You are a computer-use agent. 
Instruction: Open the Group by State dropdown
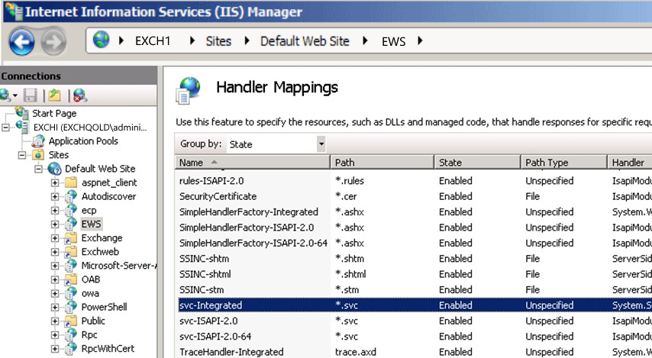(321, 144)
